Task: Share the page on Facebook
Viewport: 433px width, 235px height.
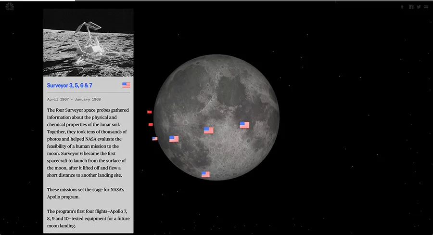Action: coord(411,7)
